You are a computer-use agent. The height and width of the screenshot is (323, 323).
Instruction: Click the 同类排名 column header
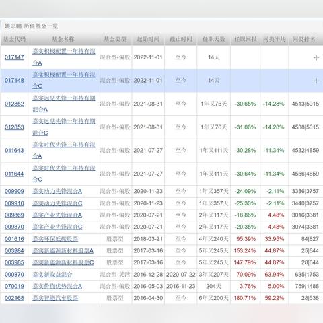[x=303, y=39]
